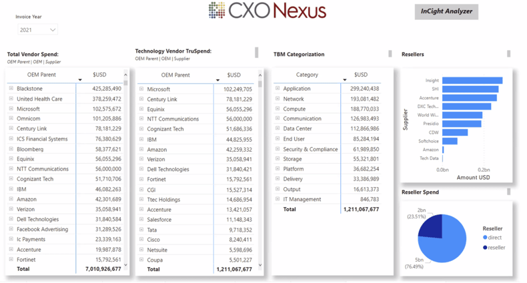Expand the Compute category
This screenshot has width=527, height=283.
[x=278, y=109]
